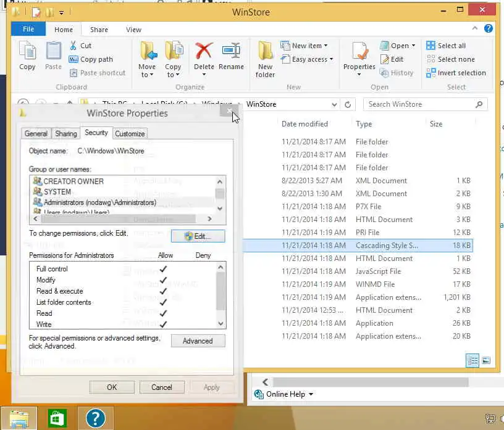Click the Refresh button by address bar
504x430 pixels.
pyautogui.click(x=348, y=104)
